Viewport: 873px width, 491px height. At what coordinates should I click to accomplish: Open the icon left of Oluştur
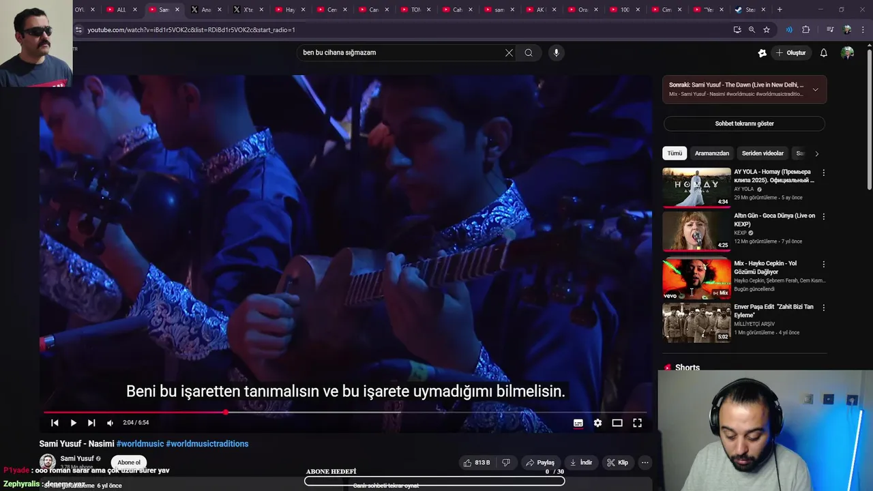click(x=762, y=53)
